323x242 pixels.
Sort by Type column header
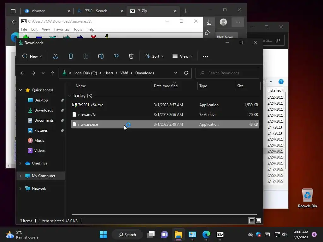203,86
